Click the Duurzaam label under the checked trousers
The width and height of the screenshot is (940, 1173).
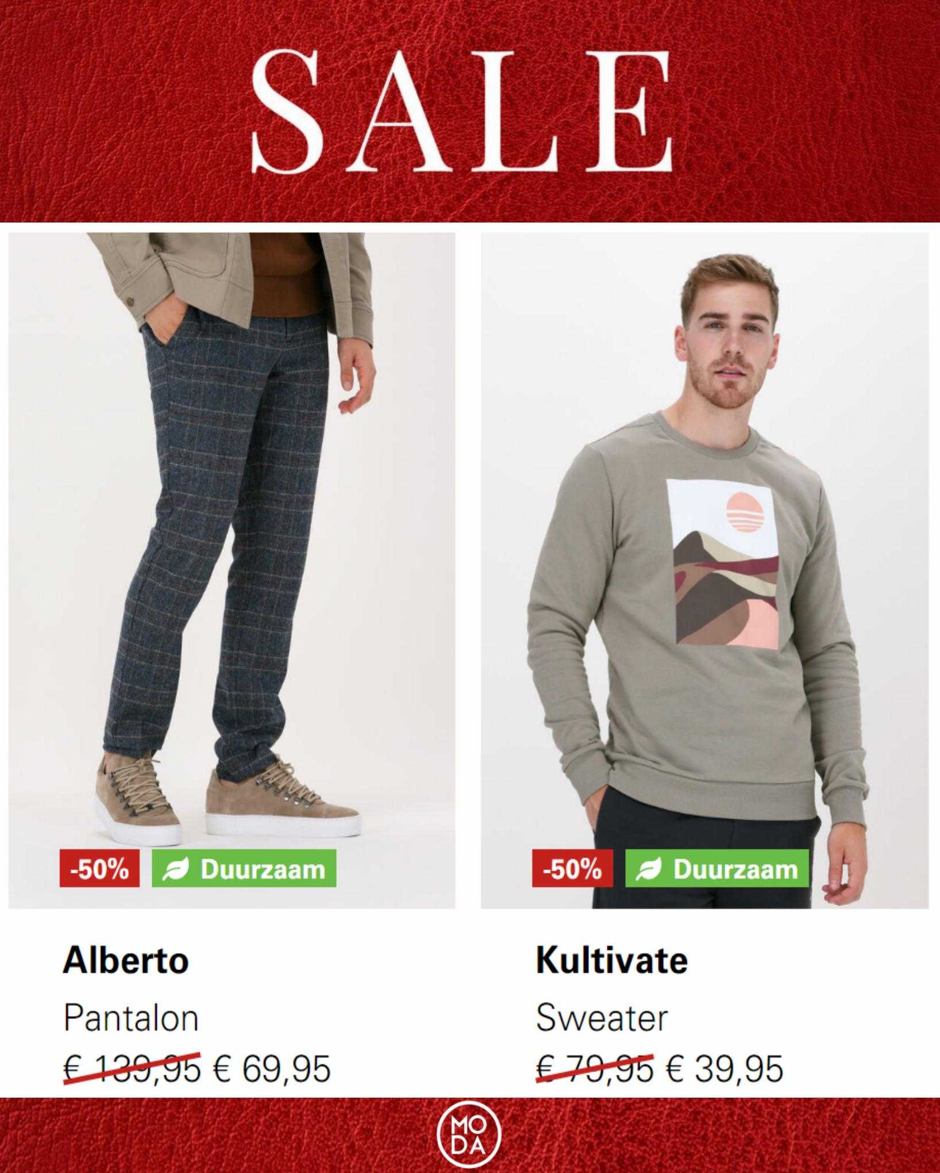244,868
